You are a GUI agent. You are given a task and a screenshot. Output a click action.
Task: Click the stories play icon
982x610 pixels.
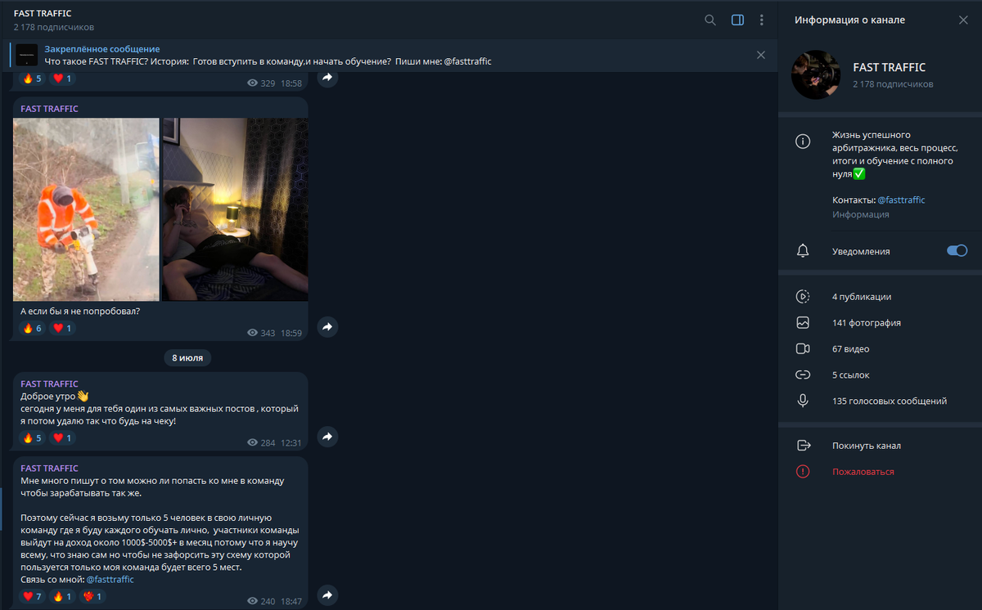[803, 297]
